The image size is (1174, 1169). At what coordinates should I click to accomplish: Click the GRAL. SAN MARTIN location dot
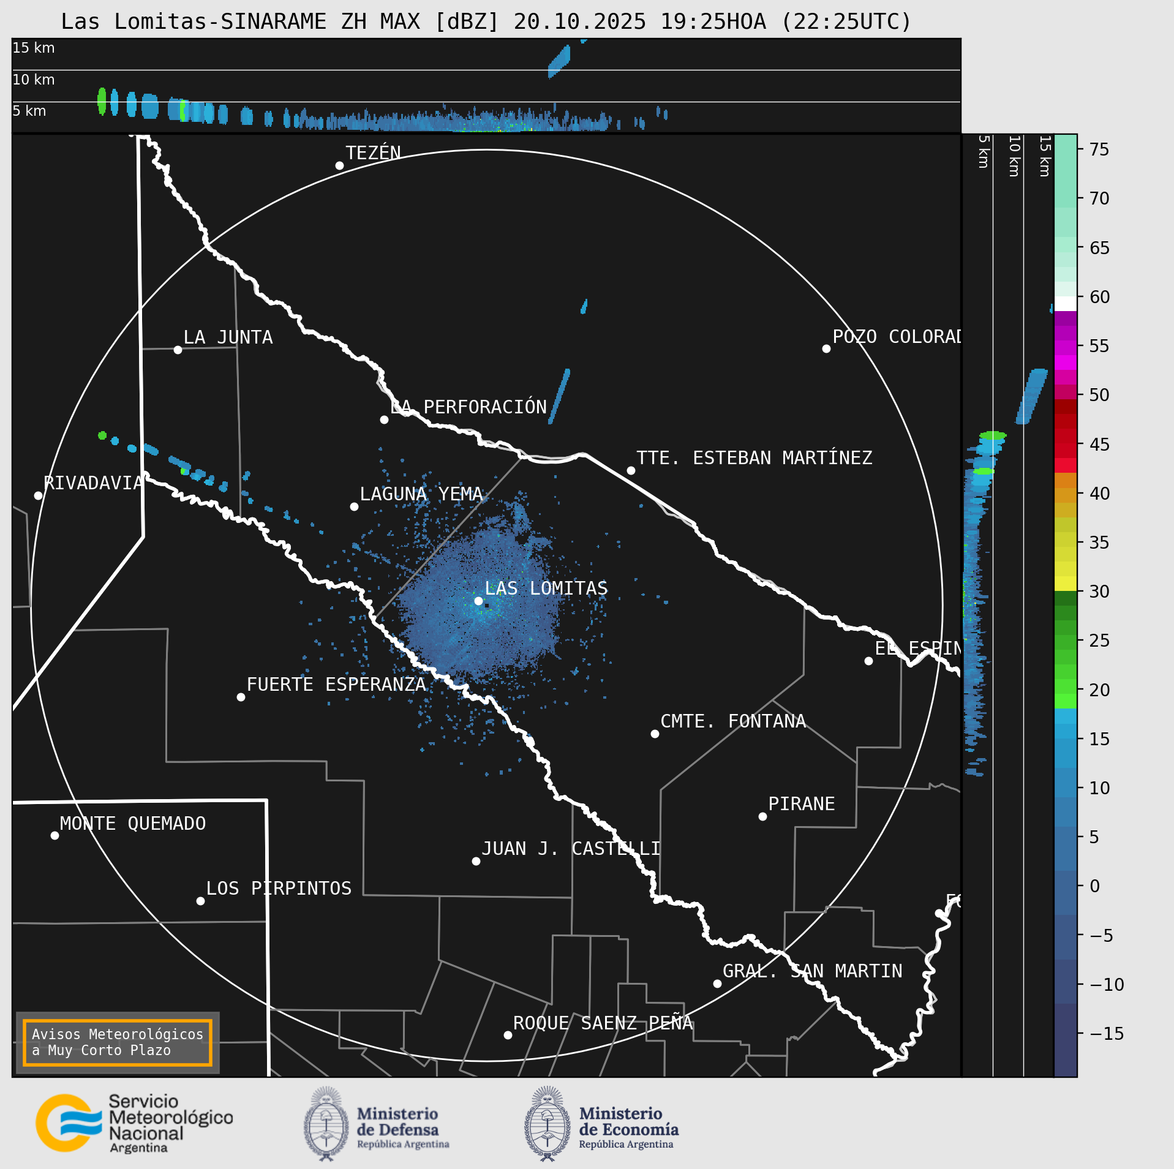pos(717,983)
